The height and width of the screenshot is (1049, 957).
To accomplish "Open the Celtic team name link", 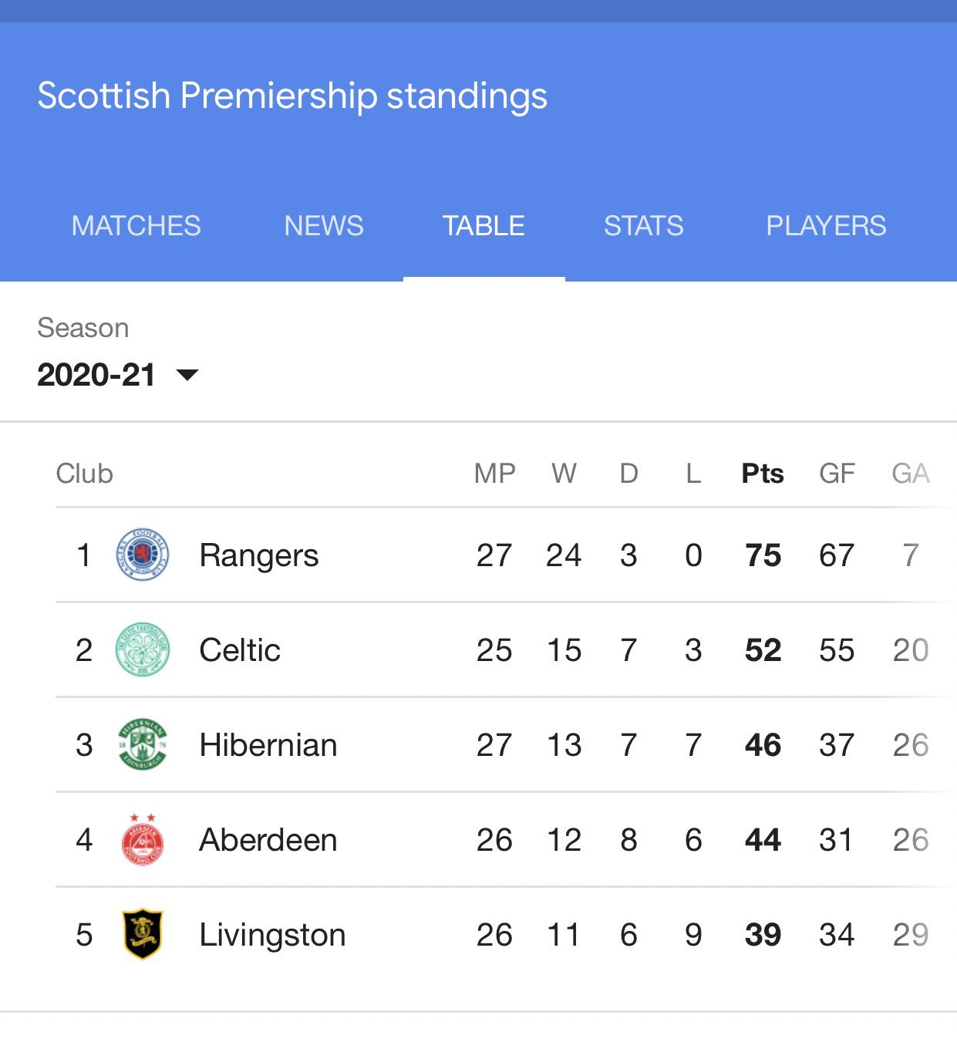I will 240,650.
